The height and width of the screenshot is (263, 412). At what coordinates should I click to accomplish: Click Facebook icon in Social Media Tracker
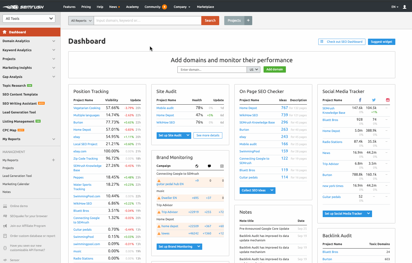pyautogui.click(x=360, y=100)
